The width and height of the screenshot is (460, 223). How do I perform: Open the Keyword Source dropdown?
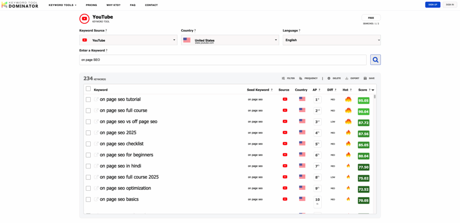(128, 40)
